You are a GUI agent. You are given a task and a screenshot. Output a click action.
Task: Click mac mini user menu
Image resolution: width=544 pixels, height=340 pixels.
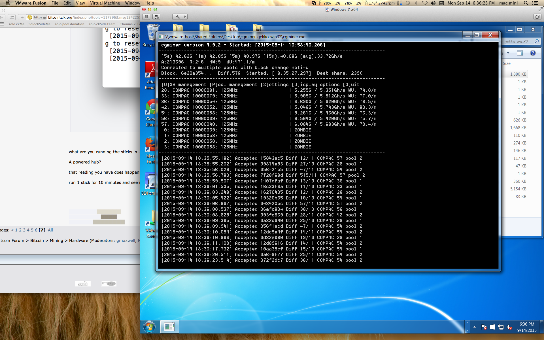pos(509,3)
